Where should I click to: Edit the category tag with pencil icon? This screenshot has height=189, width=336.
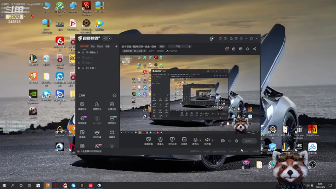point(144,51)
